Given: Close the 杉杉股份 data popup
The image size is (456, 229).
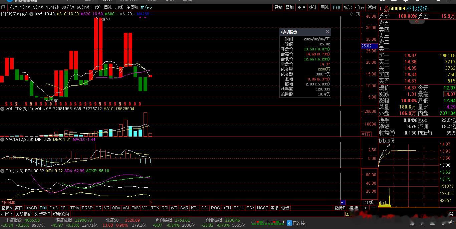Looking at the screenshot, I should 327,32.
